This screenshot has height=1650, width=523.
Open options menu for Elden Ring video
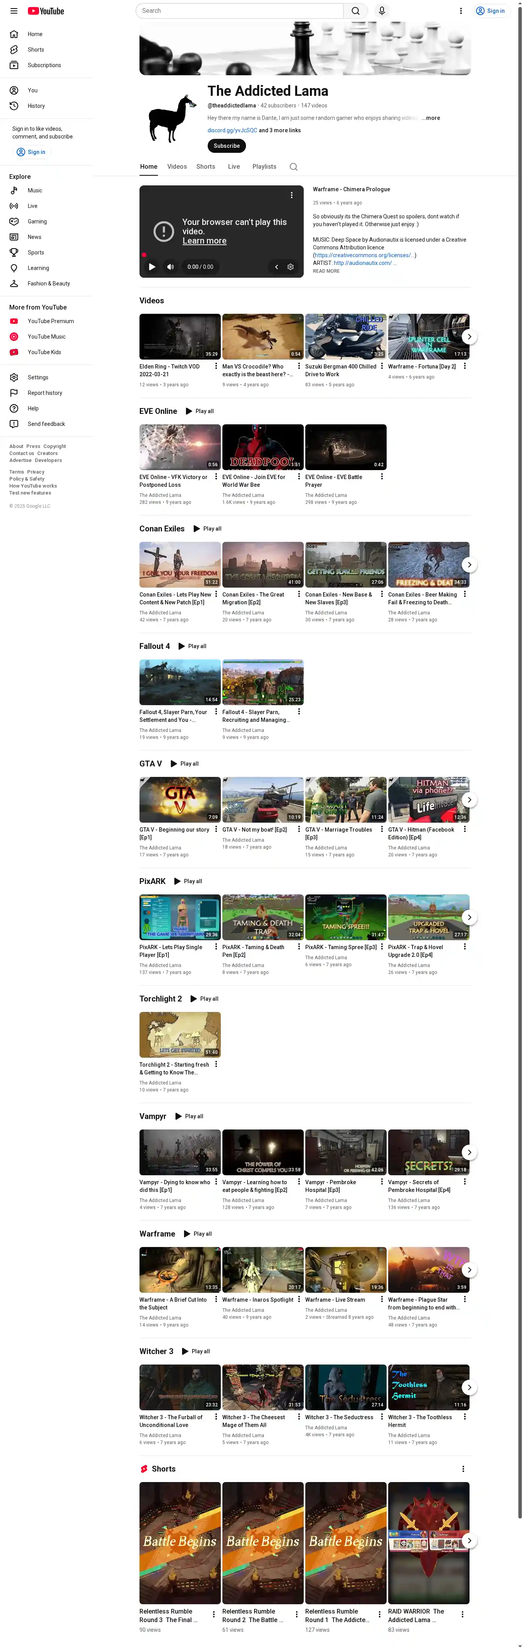[216, 367]
